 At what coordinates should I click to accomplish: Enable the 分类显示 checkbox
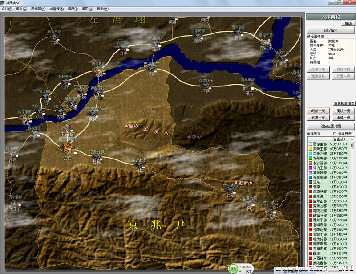point(335,134)
